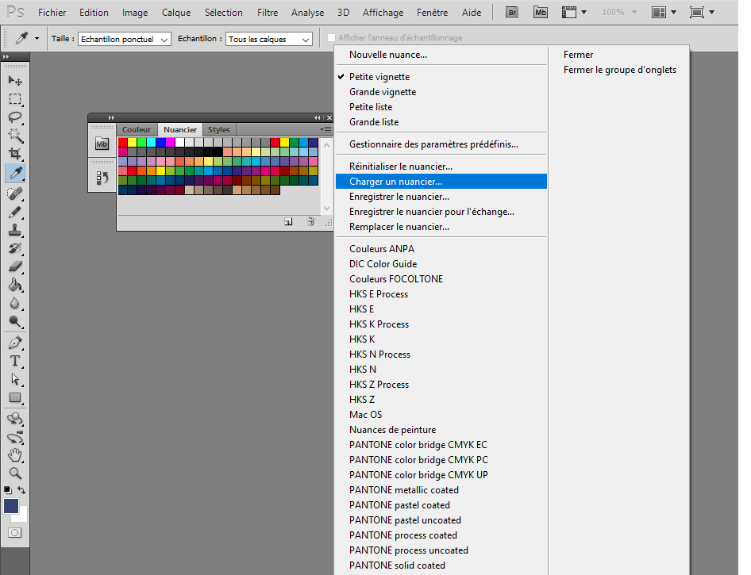Select the Pen tool
Viewport: 751px width, 575px height.
pos(15,343)
